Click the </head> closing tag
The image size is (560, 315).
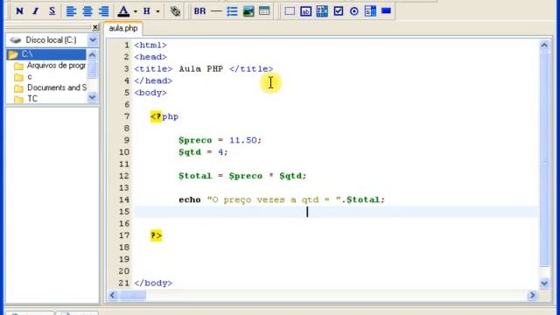click(x=153, y=80)
